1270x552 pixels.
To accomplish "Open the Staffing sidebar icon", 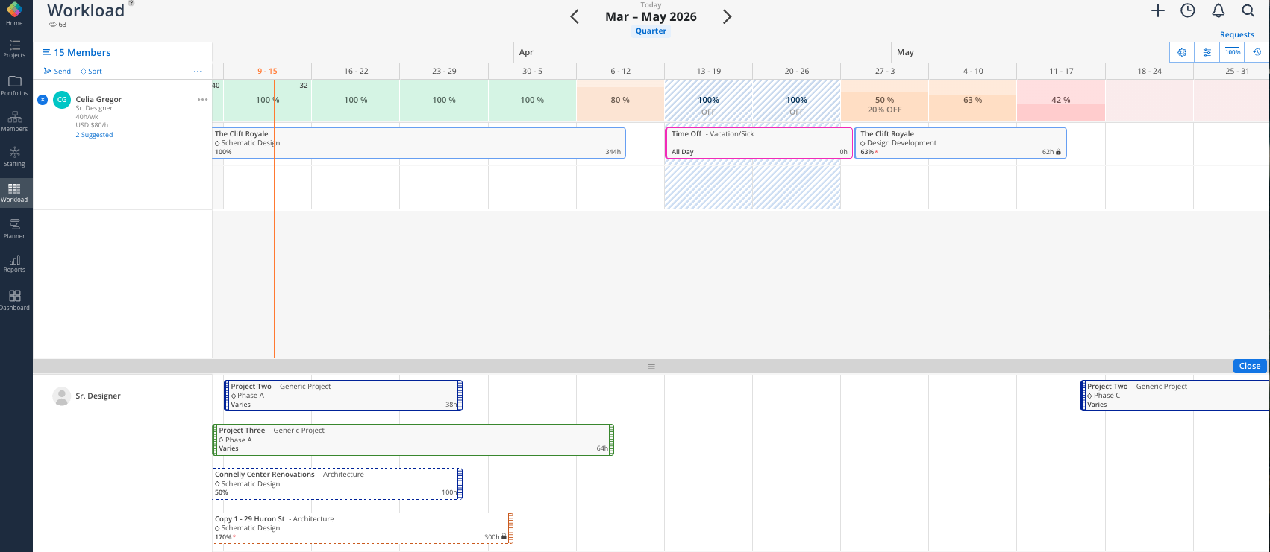I will (14, 156).
